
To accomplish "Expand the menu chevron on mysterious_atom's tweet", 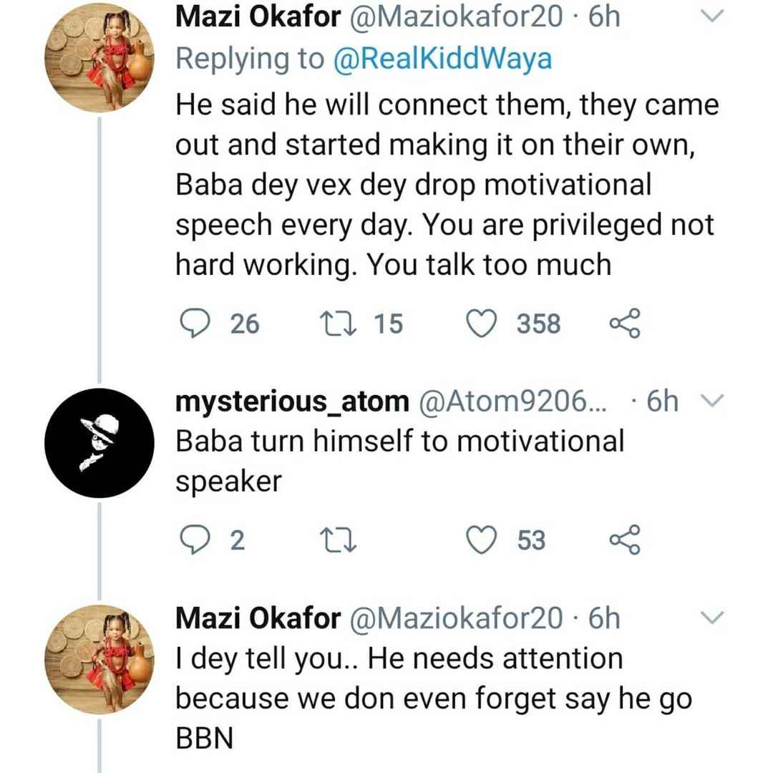I will pyautogui.click(x=712, y=400).
